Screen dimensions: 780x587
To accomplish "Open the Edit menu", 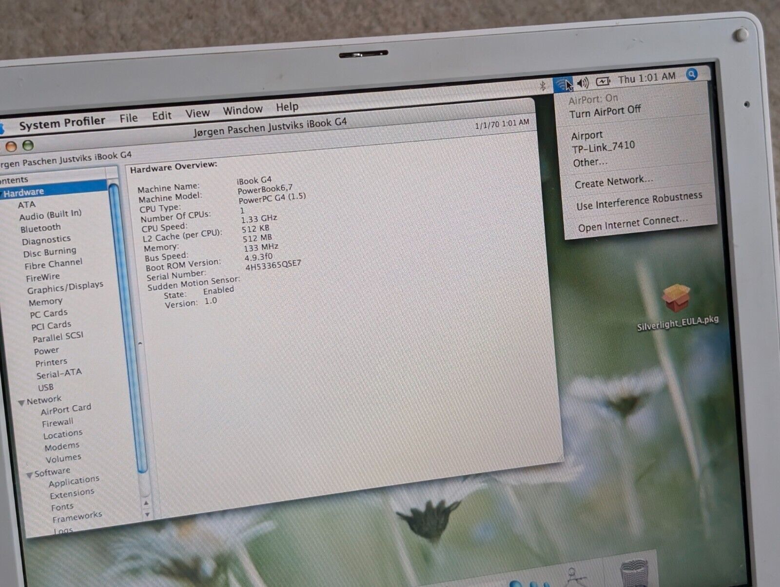I will click(x=161, y=116).
